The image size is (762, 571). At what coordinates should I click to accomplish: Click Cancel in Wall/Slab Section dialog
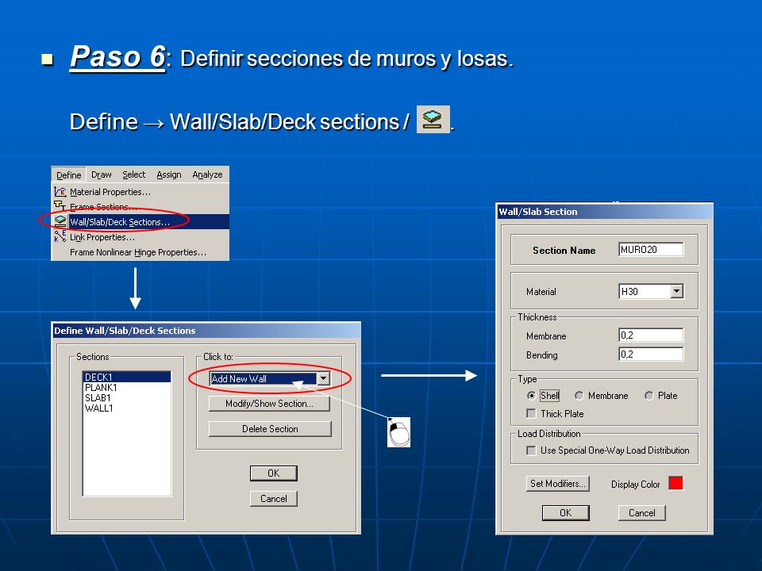coord(642,513)
